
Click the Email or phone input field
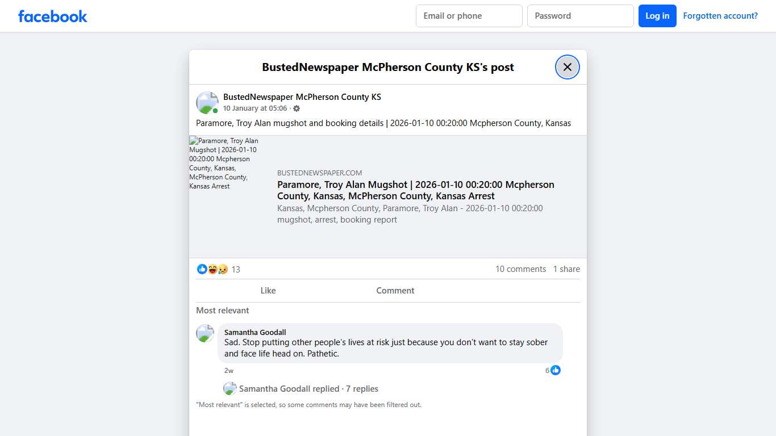pyautogui.click(x=469, y=16)
